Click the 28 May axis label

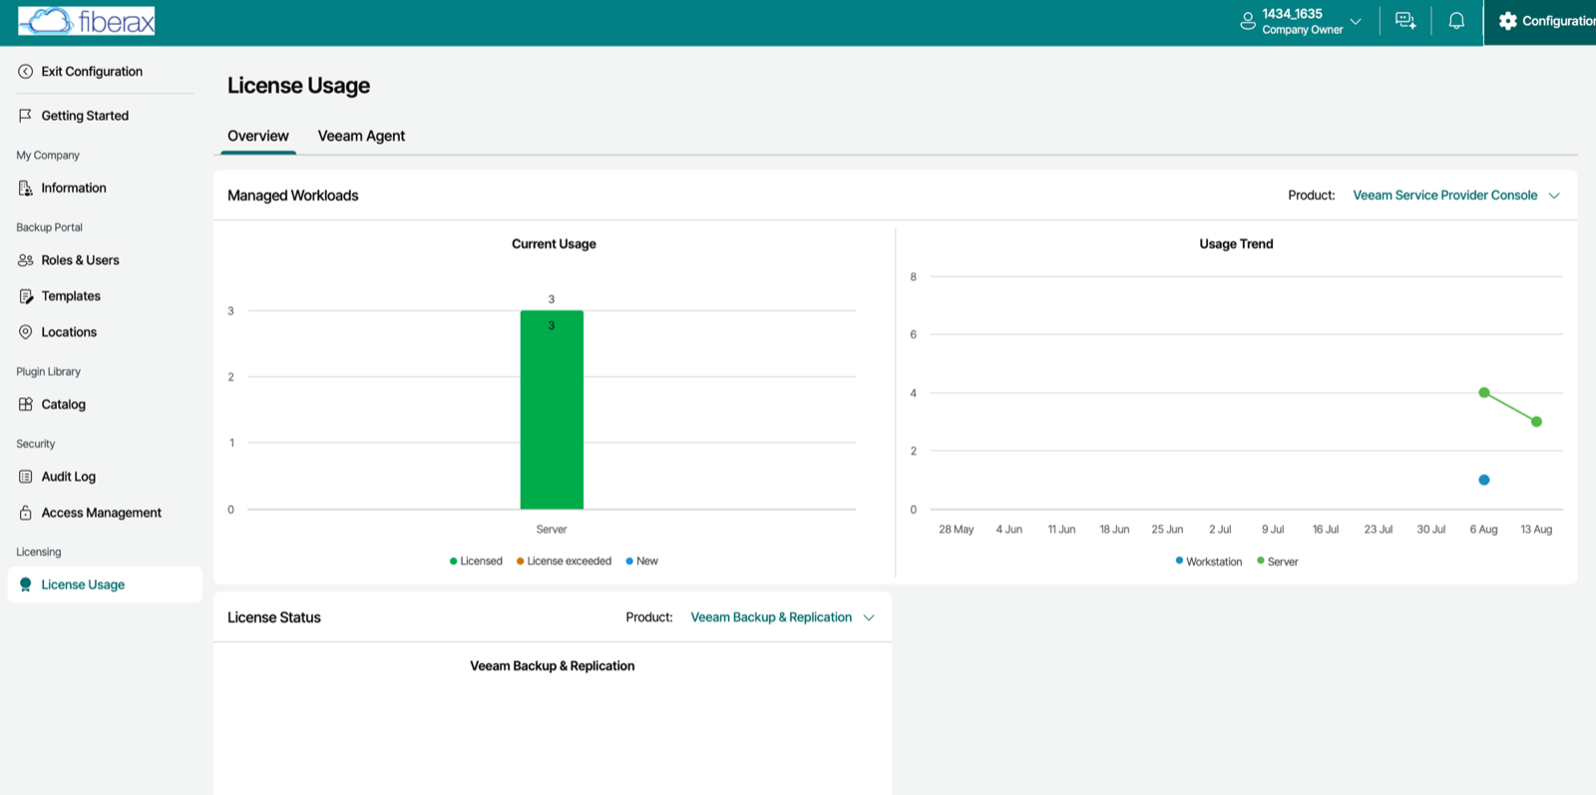[956, 530]
